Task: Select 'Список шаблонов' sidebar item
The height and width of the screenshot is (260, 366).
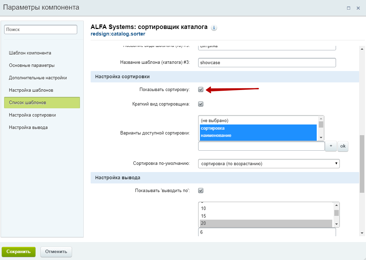Action: [42, 102]
